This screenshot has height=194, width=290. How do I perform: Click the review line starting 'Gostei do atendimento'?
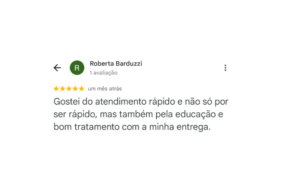pos(141,102)
